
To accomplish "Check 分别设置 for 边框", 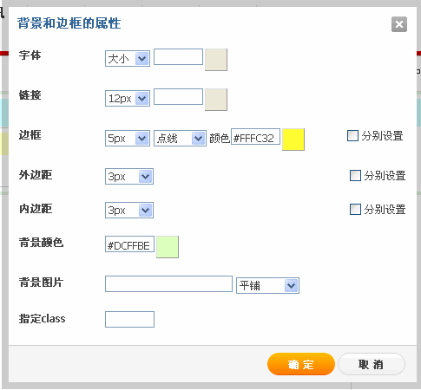I will pyautogui.click(x=352, y=136).
